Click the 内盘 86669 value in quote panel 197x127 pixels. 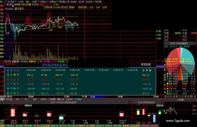tap(178, 33)
